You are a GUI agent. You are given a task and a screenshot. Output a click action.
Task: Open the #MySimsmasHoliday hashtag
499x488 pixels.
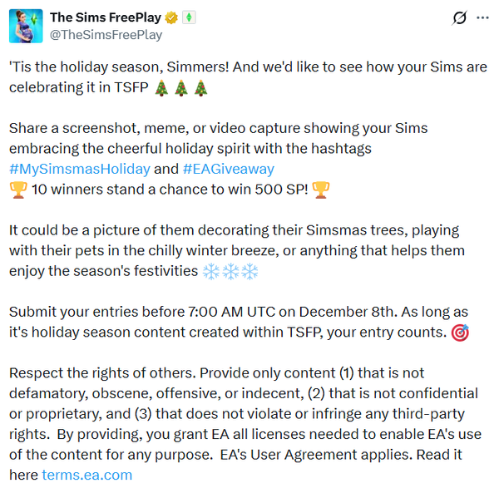tap(80, 169)
